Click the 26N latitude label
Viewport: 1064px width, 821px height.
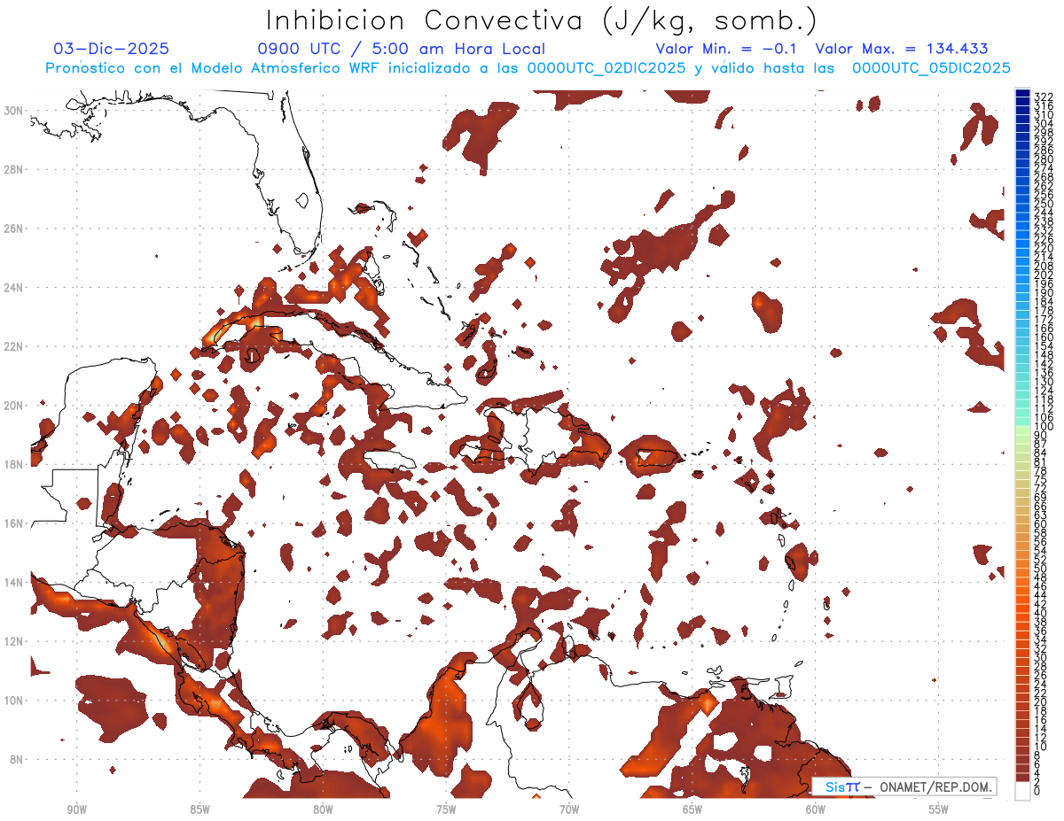point(14,228)
